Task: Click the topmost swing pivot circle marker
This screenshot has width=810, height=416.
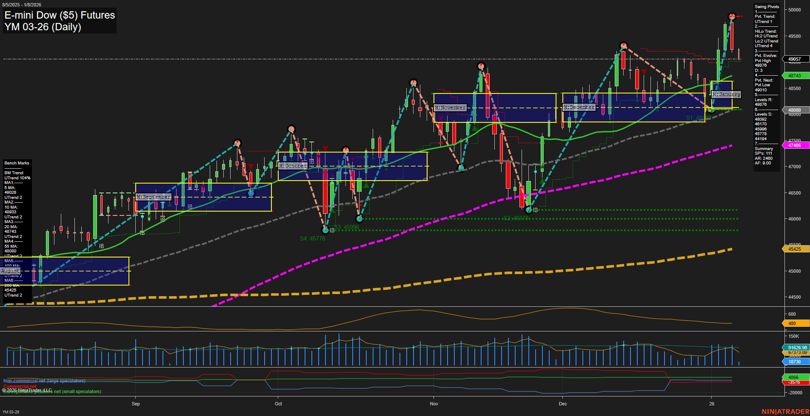Action: coord(732,17)
